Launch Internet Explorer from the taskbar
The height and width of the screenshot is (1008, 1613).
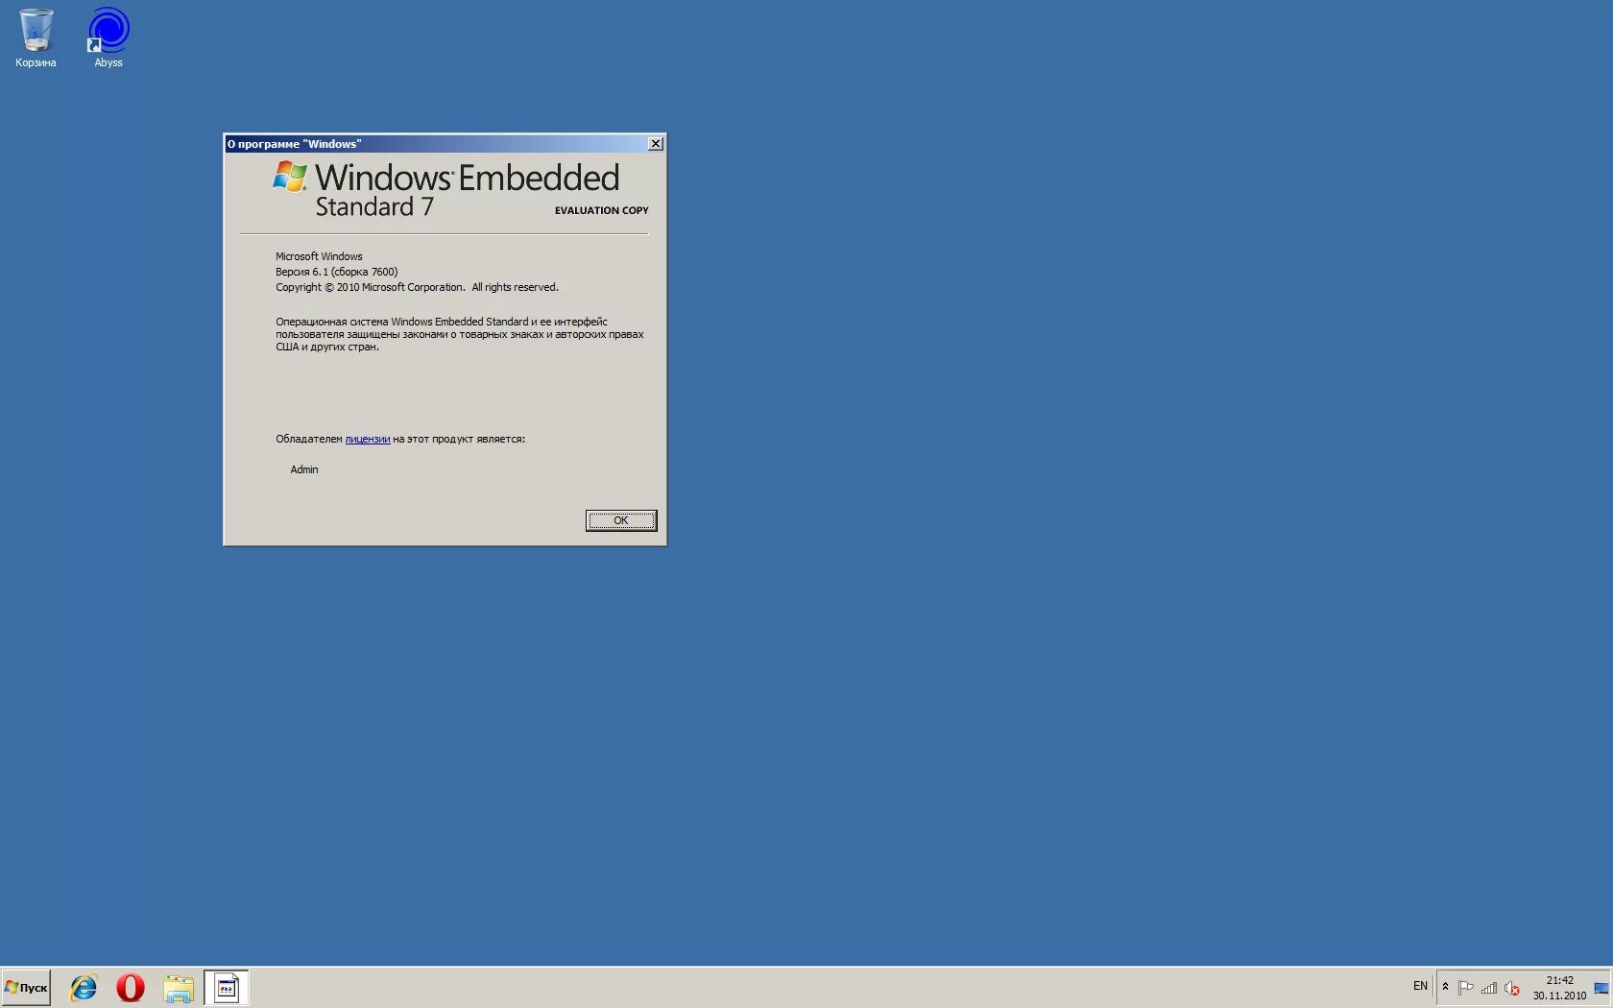[x=84, y=988]
